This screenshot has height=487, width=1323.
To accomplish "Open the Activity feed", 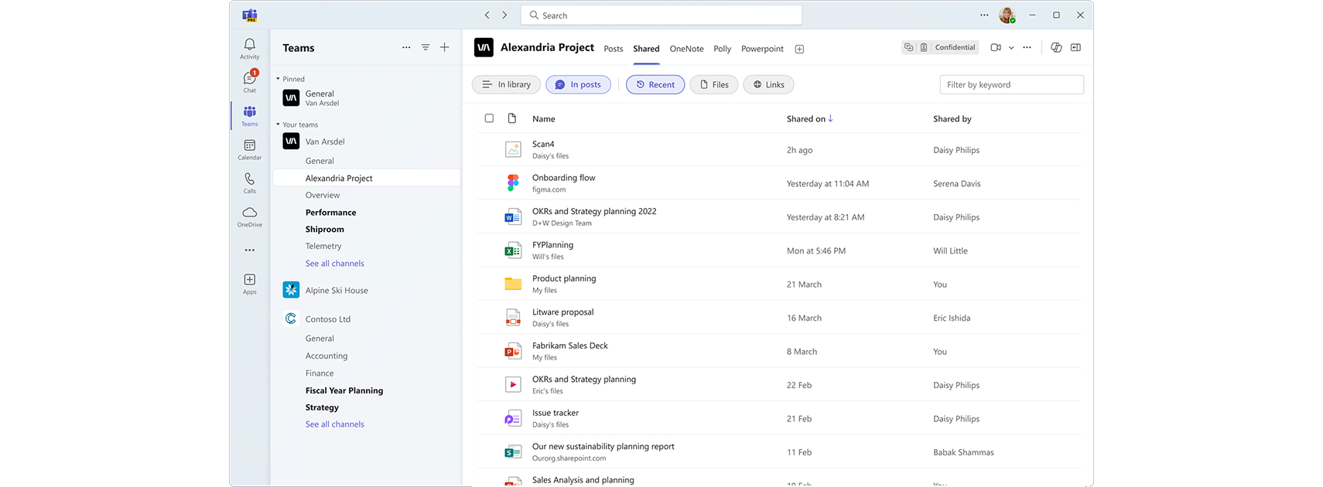I will pos(249,49).
